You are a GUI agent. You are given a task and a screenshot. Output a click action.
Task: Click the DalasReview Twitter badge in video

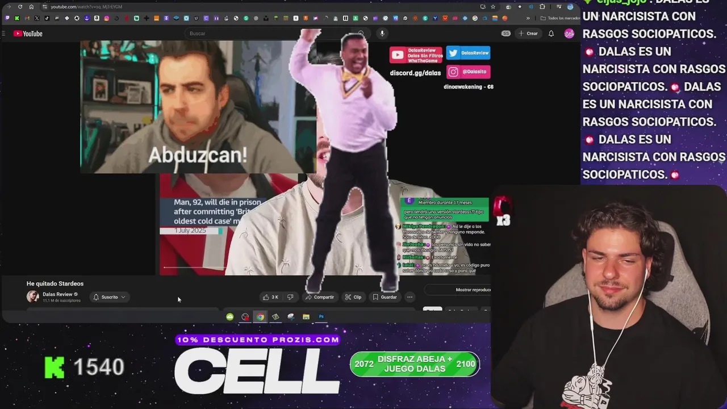tap(468, 53)
